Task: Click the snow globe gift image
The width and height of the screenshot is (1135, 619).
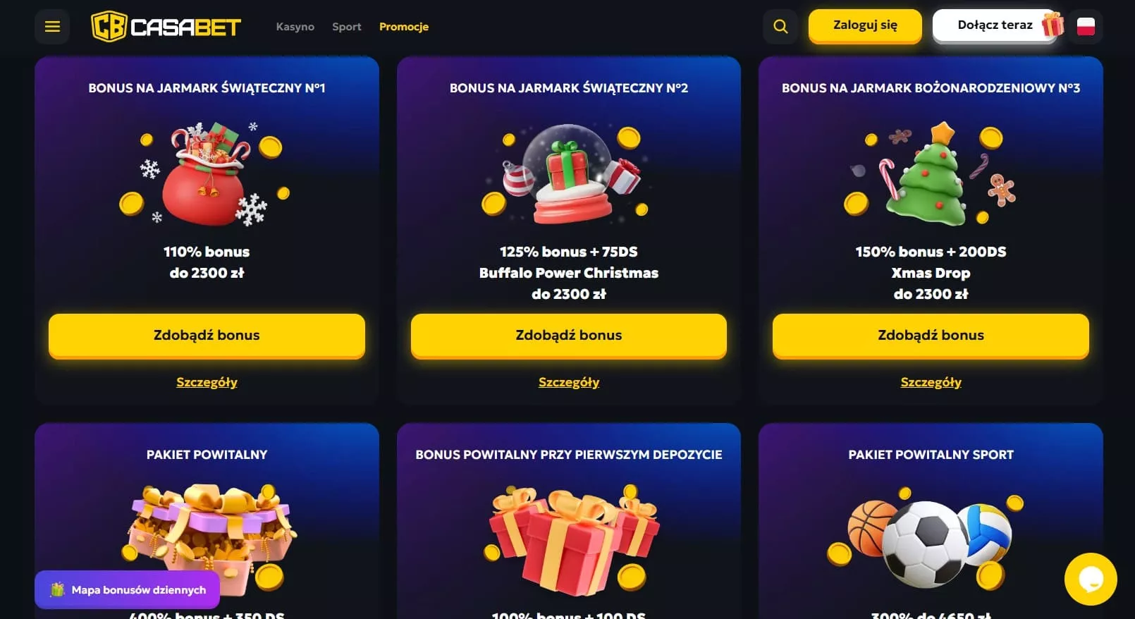Action: [x=568, y=174]
